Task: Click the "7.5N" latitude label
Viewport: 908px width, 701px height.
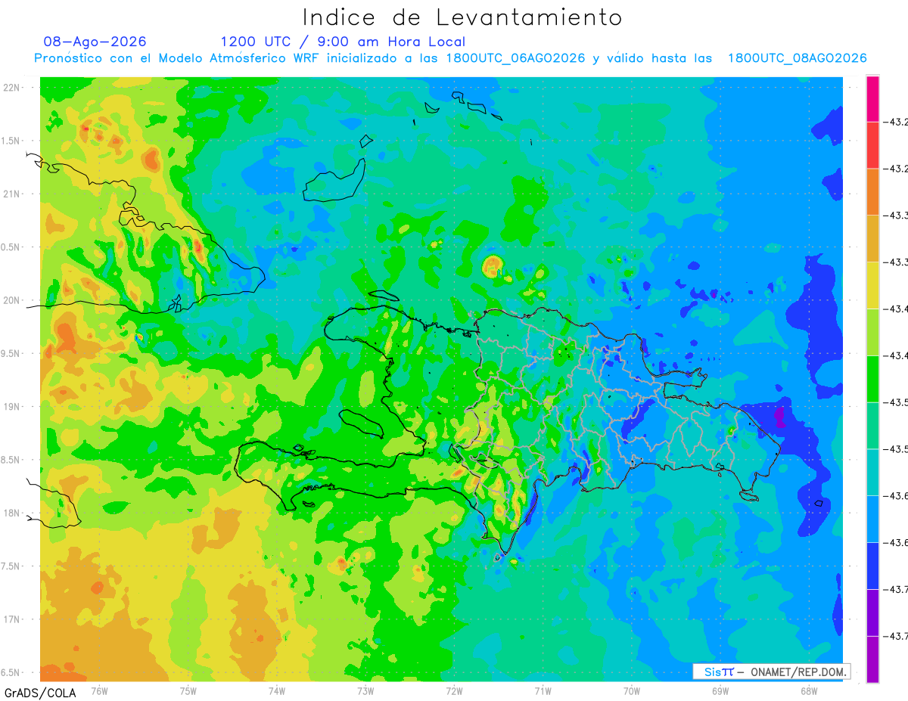Action: pos(11,566)
